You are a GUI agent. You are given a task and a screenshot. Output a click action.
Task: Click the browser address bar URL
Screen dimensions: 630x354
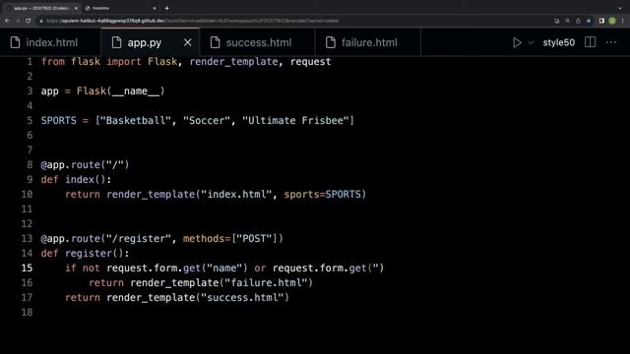(x=192, y=21)
